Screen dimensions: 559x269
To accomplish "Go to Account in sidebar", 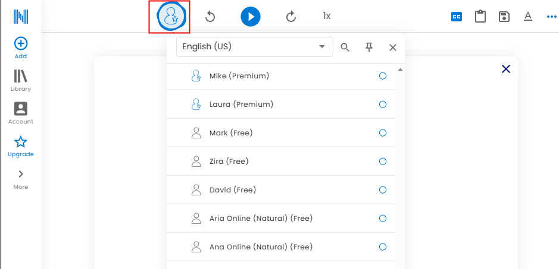I will pyautogui.click(x=21, y=113).
